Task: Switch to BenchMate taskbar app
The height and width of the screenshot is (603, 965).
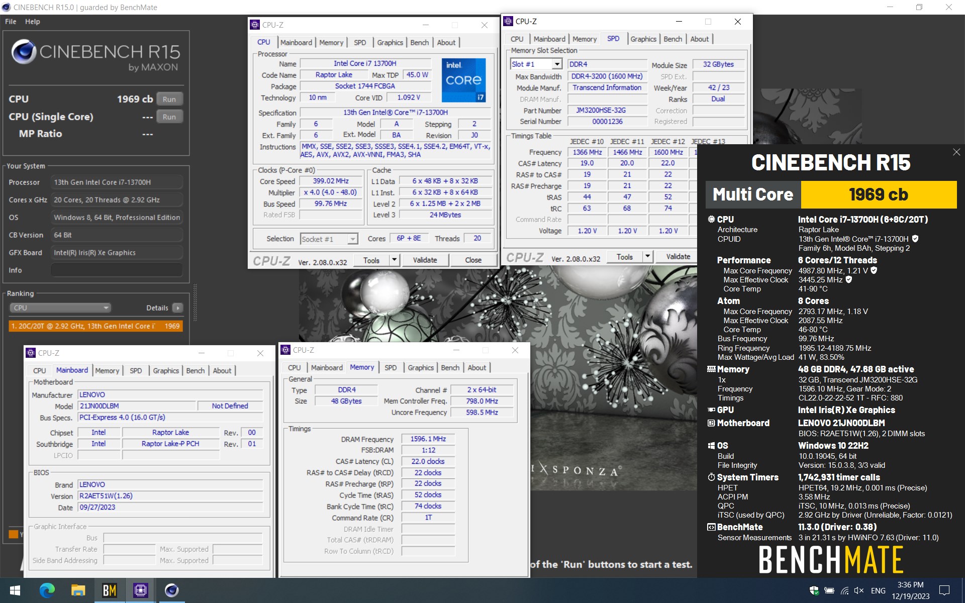Action: click(x=109, y=590)
